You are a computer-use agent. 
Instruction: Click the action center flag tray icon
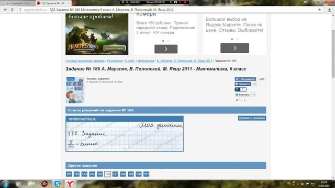point(308,184)
